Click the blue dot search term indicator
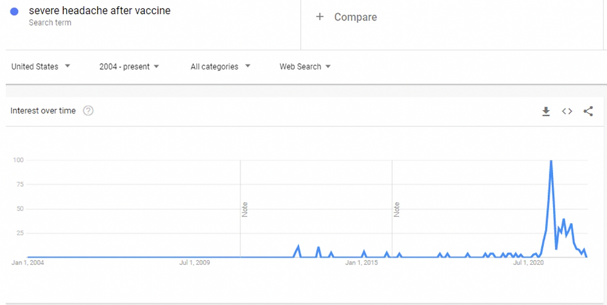This screenshot has height=305, width=607. pyautogui.click(x=14, y=11)
